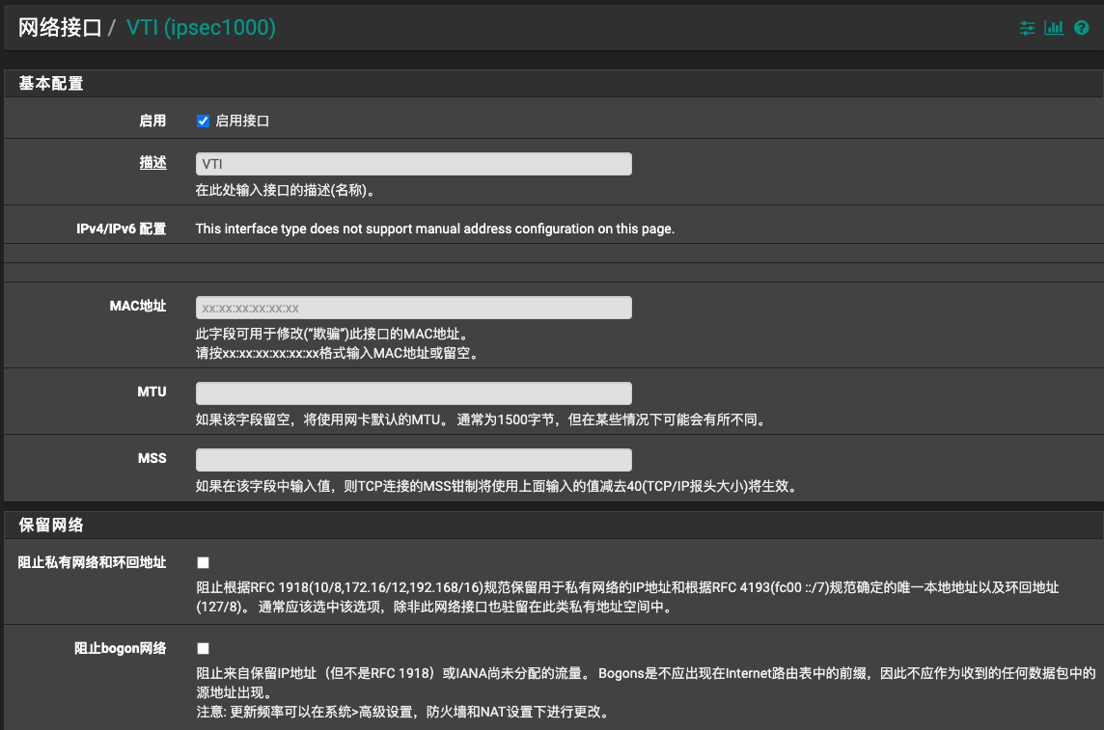The width and height of the screenshot is (1104, 730).
Task: Click the 基本配置 section header
Action: (51, 84)
